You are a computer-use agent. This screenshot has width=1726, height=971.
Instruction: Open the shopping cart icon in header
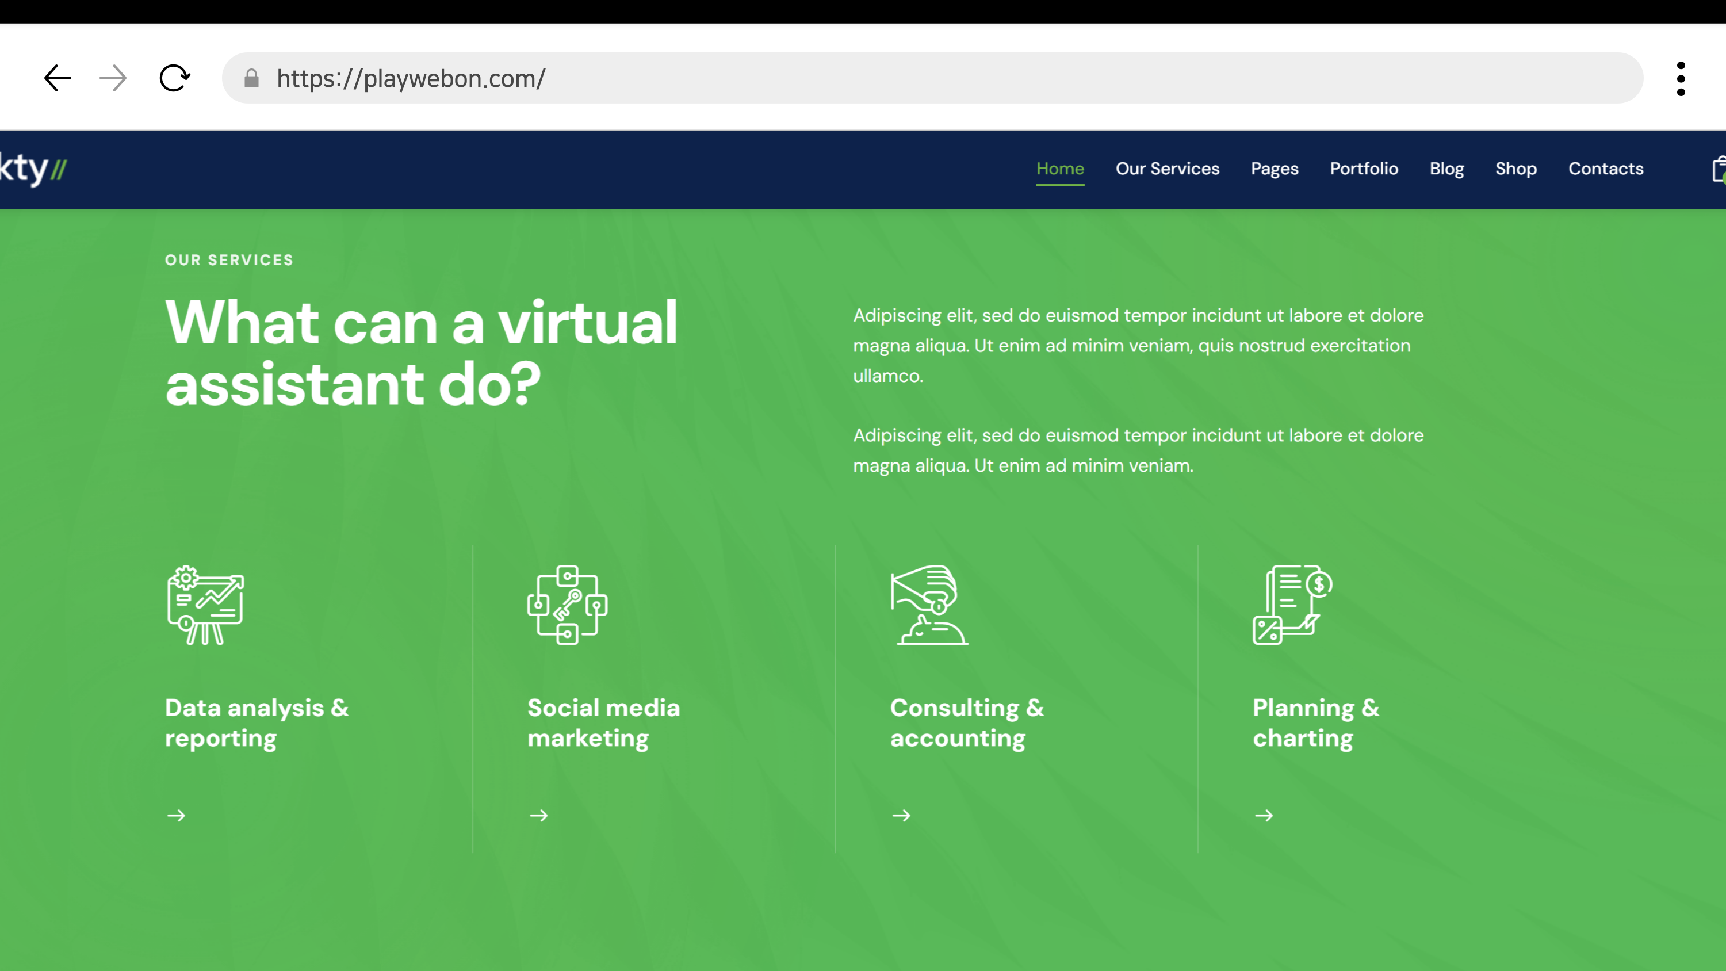1718,169
